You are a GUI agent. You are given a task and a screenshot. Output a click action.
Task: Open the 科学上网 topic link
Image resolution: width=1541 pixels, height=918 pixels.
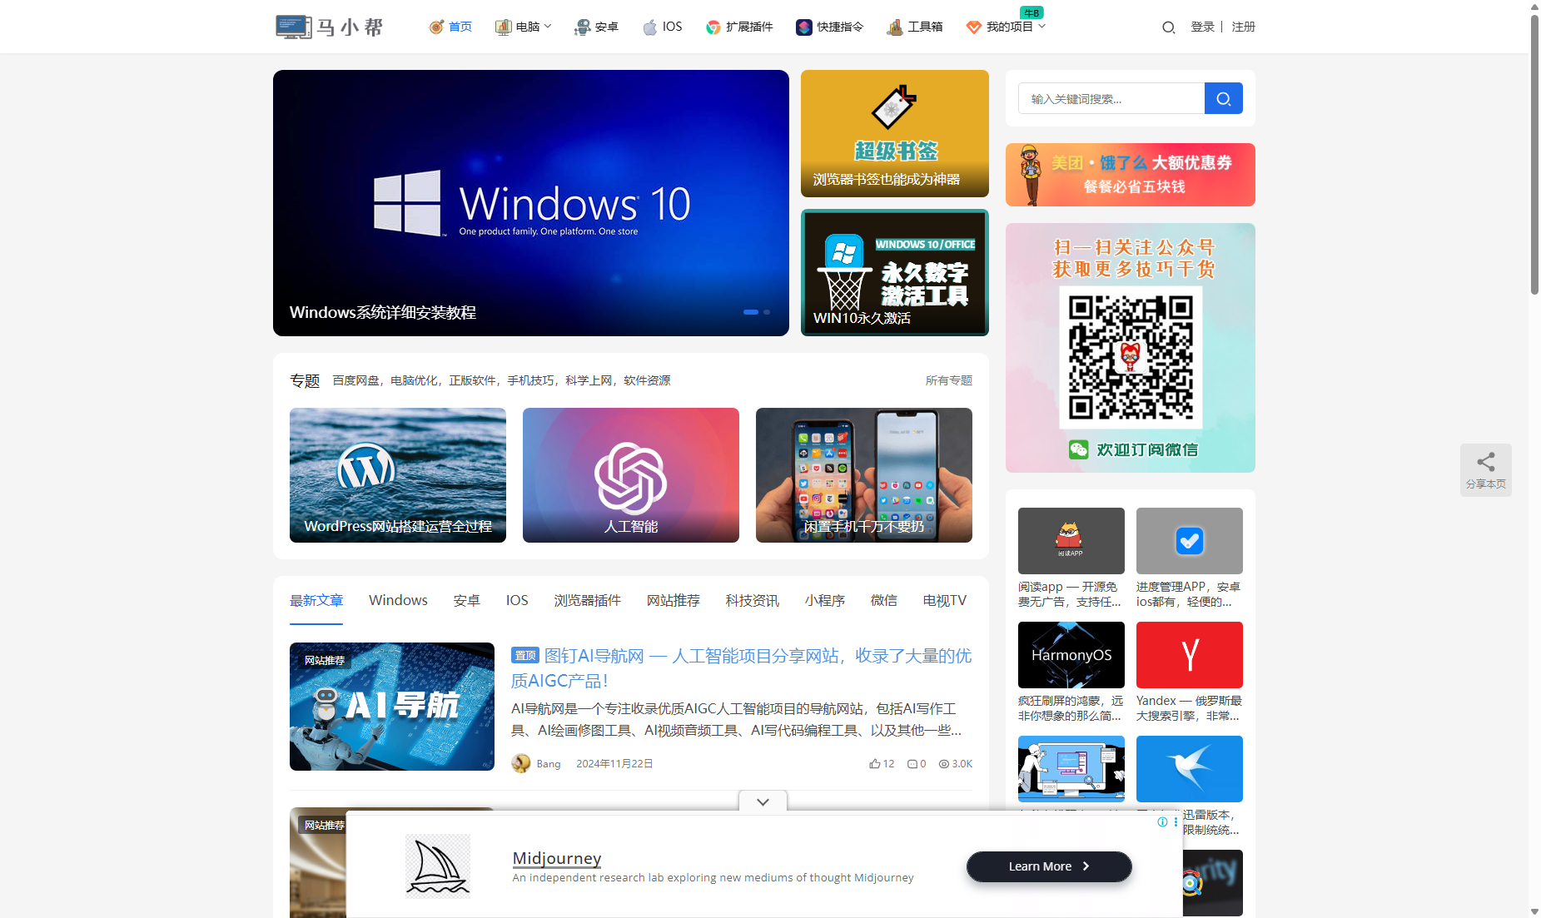(x=589, y=380)
